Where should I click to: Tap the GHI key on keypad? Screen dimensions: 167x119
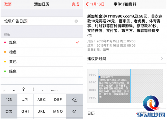pos(25,112)
